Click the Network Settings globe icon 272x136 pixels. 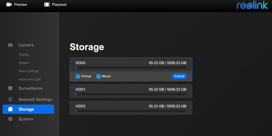[x=10, y=99]
